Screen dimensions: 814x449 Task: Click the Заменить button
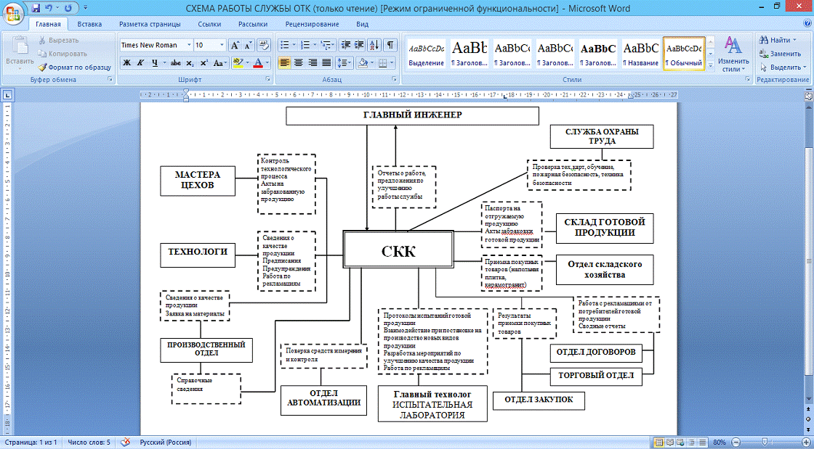[x=781, y=54]
